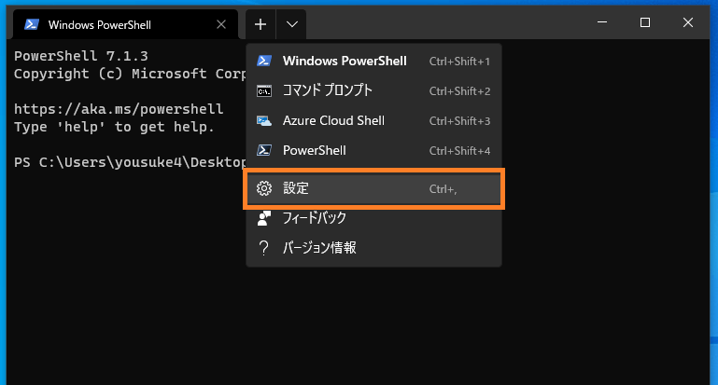Click the Ctrl+, shortcut label
Viewport: 718px width, 385px height.
[x=443, y=189]
